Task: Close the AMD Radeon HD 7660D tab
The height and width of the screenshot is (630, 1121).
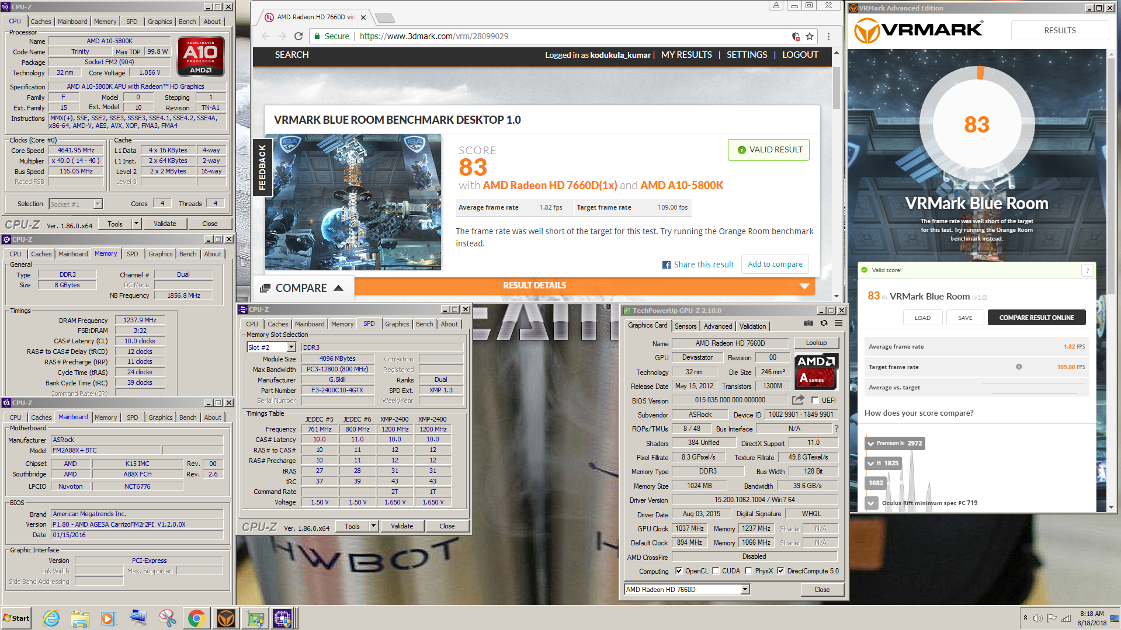Action: 363,18
